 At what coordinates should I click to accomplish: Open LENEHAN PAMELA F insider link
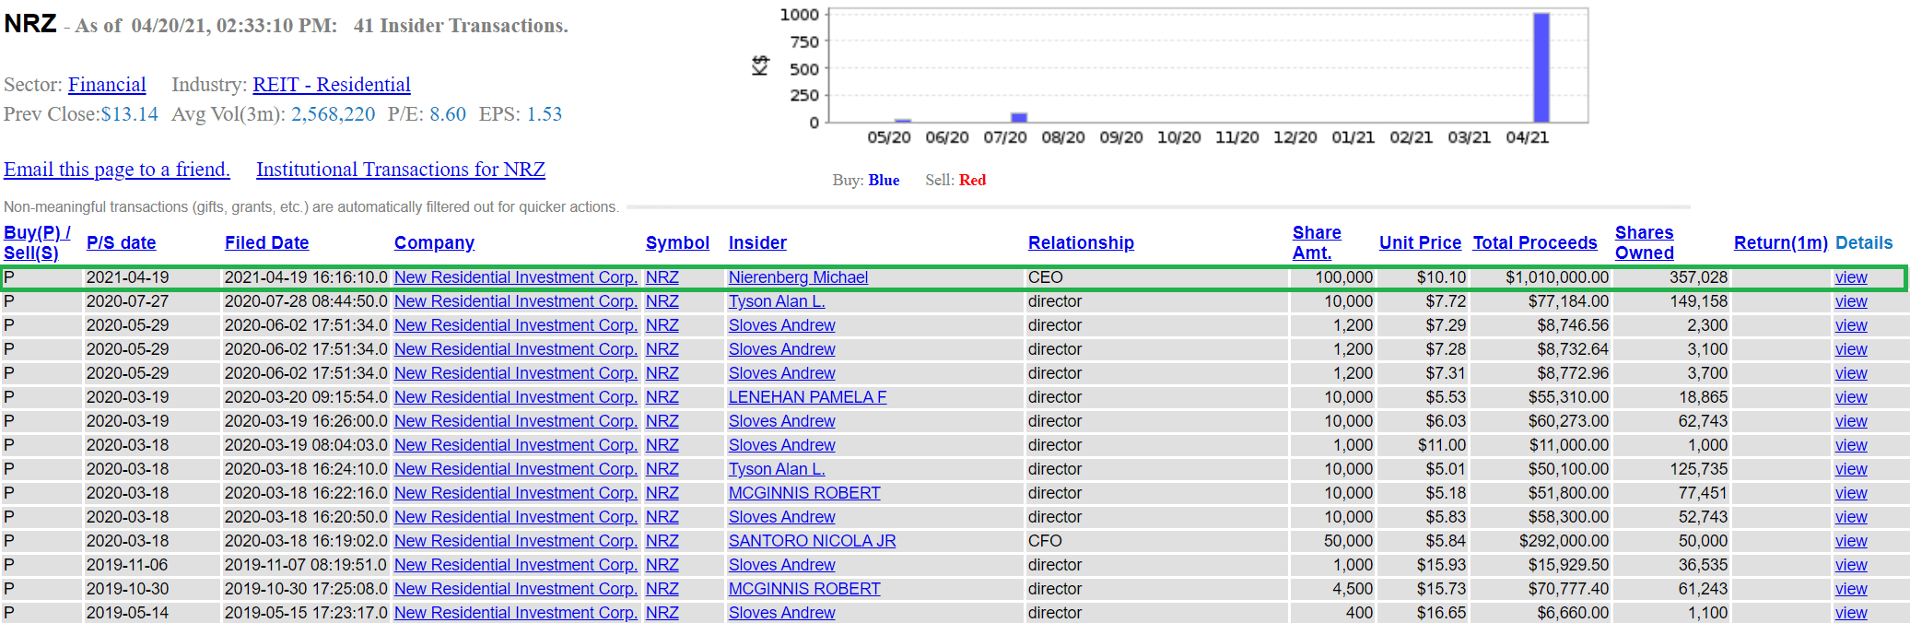pyautogui.click(x=807, y=397)
